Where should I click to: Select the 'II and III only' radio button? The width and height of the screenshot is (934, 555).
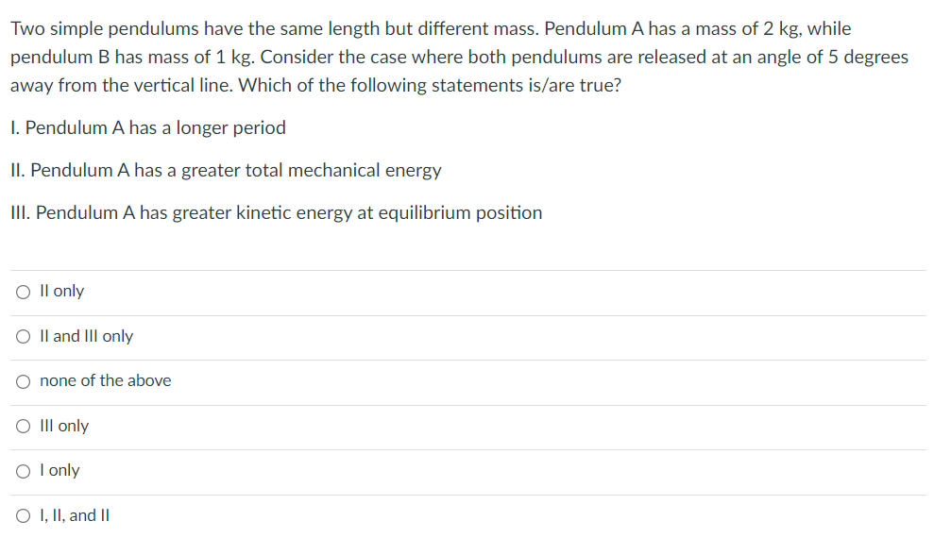point(22,336)
